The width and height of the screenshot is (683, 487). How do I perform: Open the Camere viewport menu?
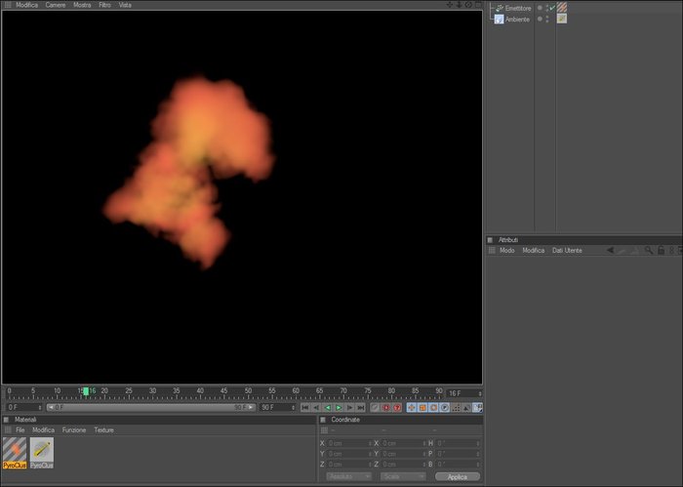tap(56, 5)
